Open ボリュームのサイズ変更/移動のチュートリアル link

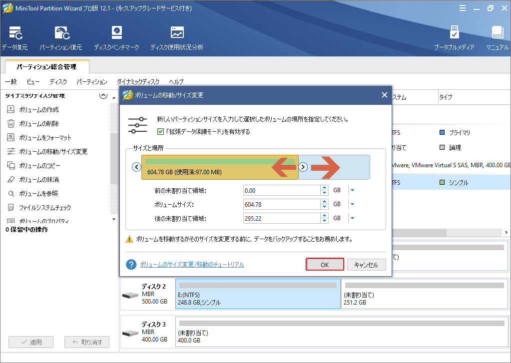[192, 265]
